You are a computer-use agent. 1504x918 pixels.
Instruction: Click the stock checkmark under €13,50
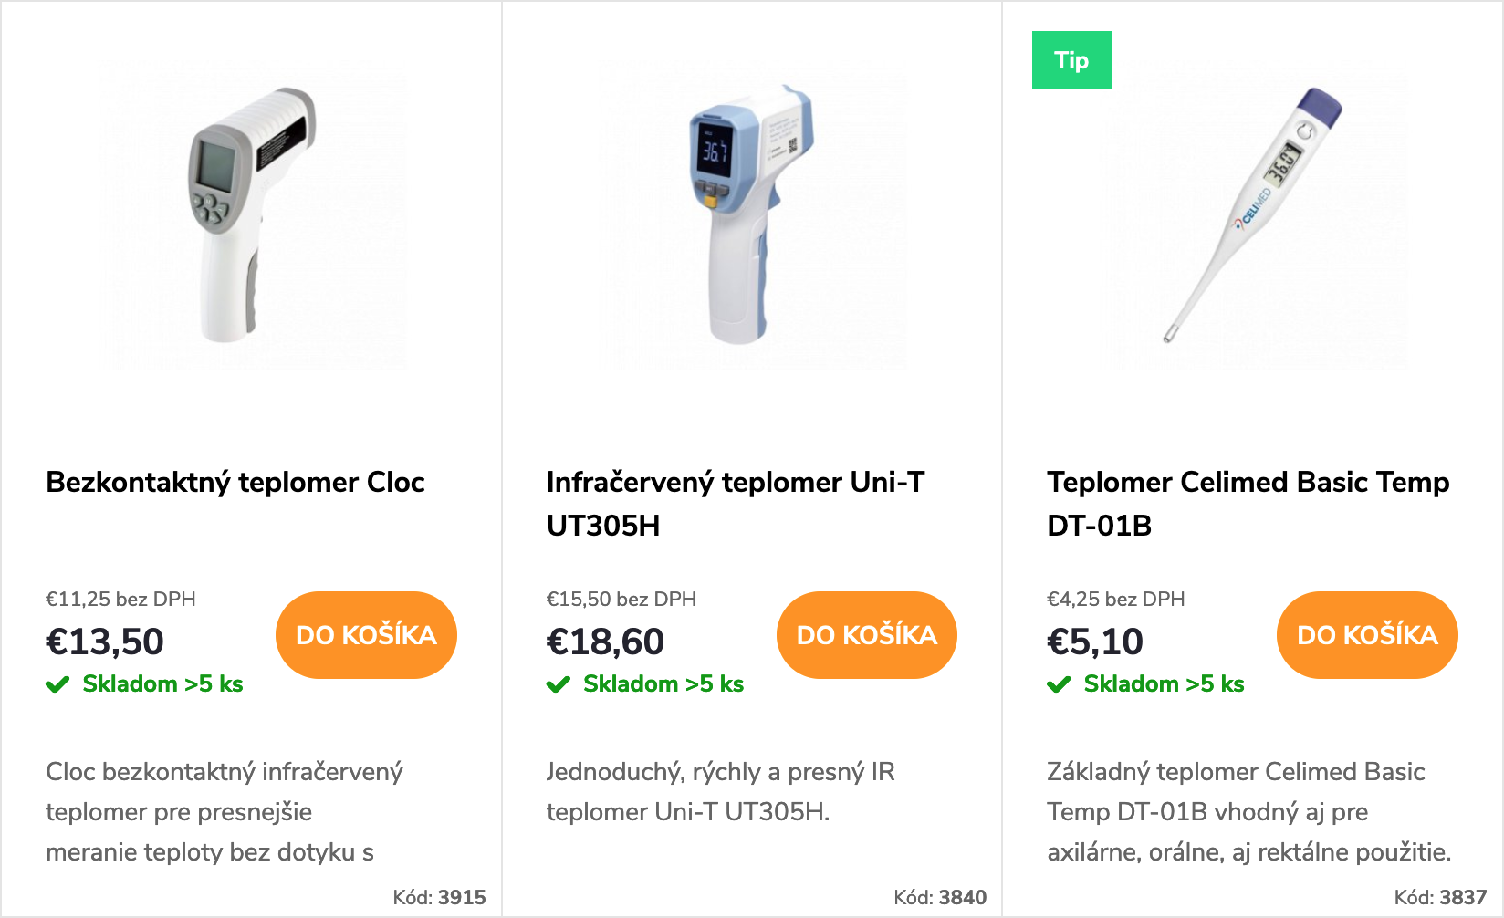click(57, 684)
